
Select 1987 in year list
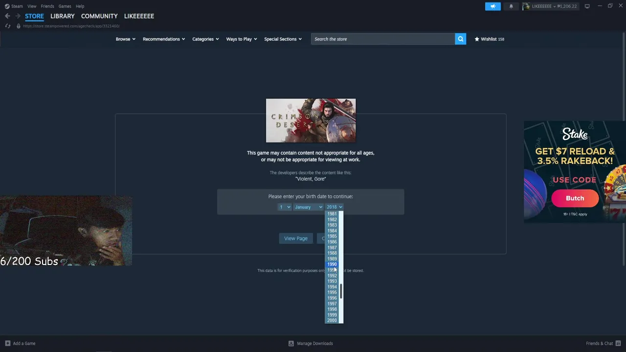[332, 248]
